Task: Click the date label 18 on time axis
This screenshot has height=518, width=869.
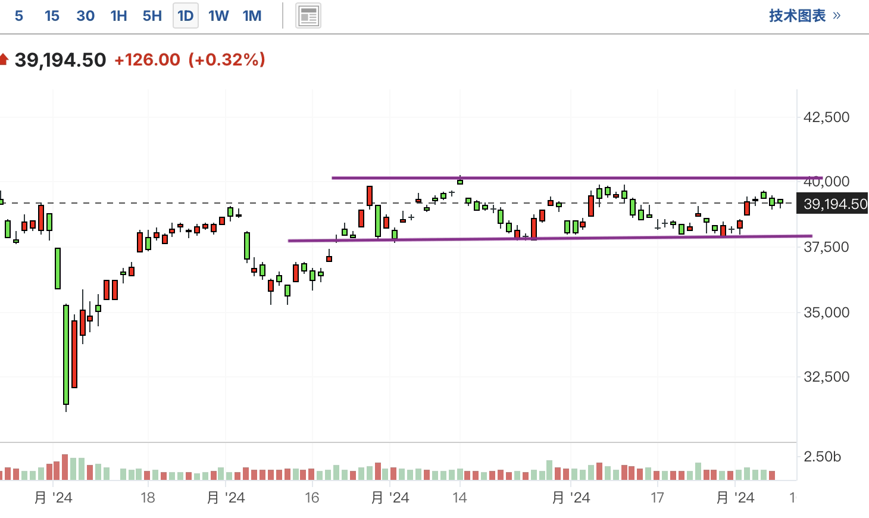Action: click(x=148, y=498)
